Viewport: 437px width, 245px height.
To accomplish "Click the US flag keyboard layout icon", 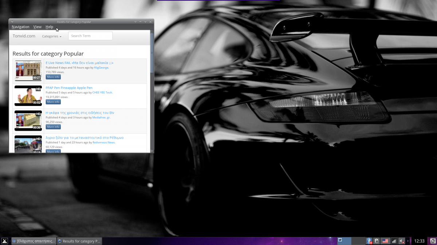I will click(385, 241).
